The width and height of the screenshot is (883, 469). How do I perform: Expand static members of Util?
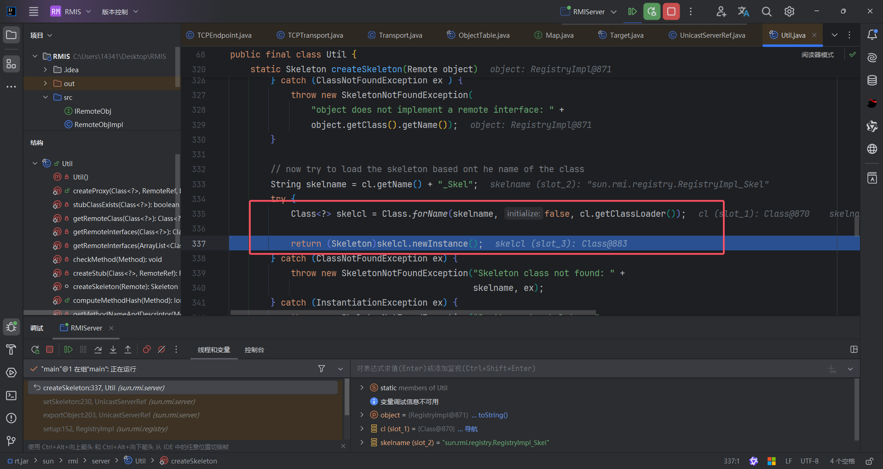click(362, 388)
